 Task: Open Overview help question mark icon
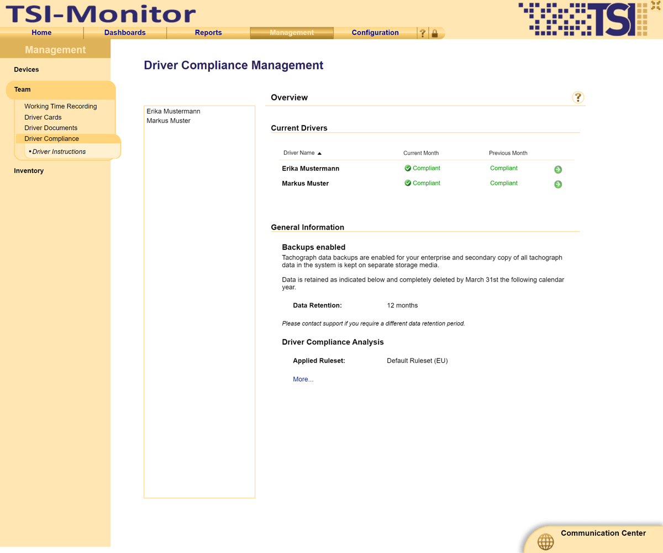[578, 97]
